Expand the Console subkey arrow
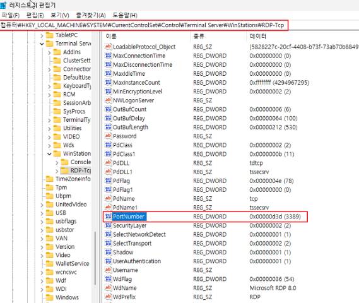359x303 pixels. [x=57, y=162]
